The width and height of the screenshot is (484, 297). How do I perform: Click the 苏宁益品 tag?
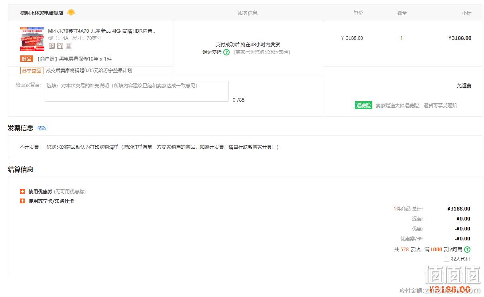pos(31,71)
